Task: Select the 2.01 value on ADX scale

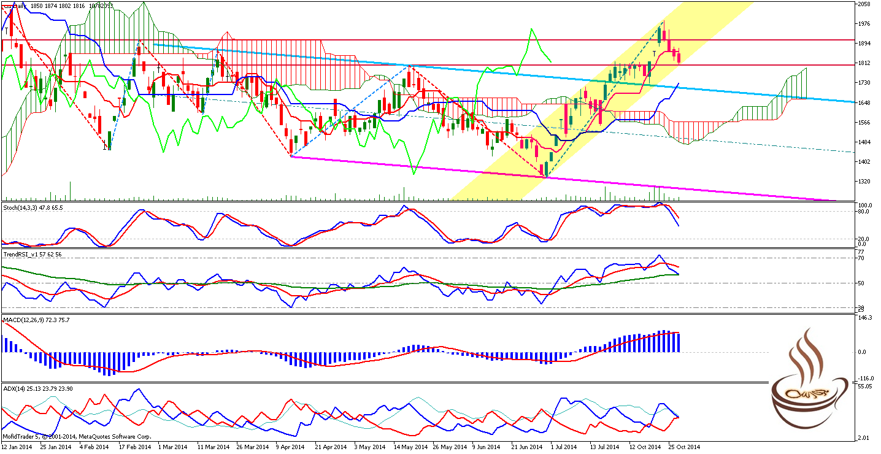Action: point(864,437)
